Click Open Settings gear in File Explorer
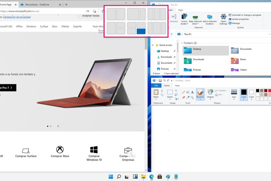Viewport: 271px width, 181px height. point(223,19)
